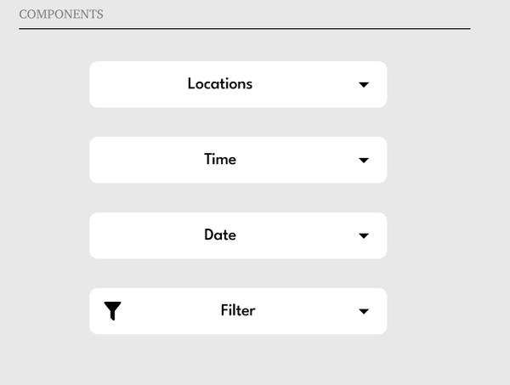Click space between Time text and its arrow

[x=297, y=160]
